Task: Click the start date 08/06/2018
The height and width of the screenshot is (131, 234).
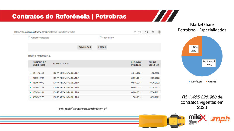Action: 136,92
